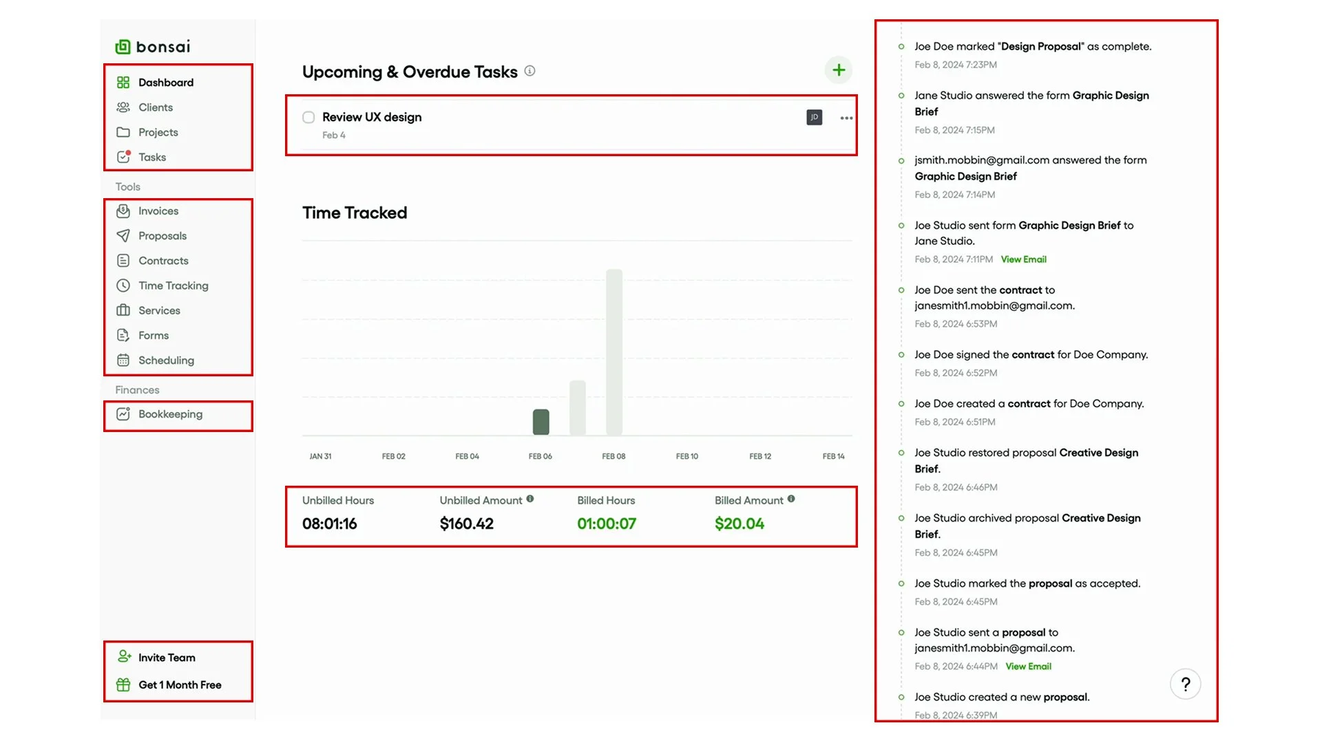Click the info icon beside Upcoming & Overdue Tasks
Image resolution: width=1322 pixels, height=743 pixels.
coord(529,71)
